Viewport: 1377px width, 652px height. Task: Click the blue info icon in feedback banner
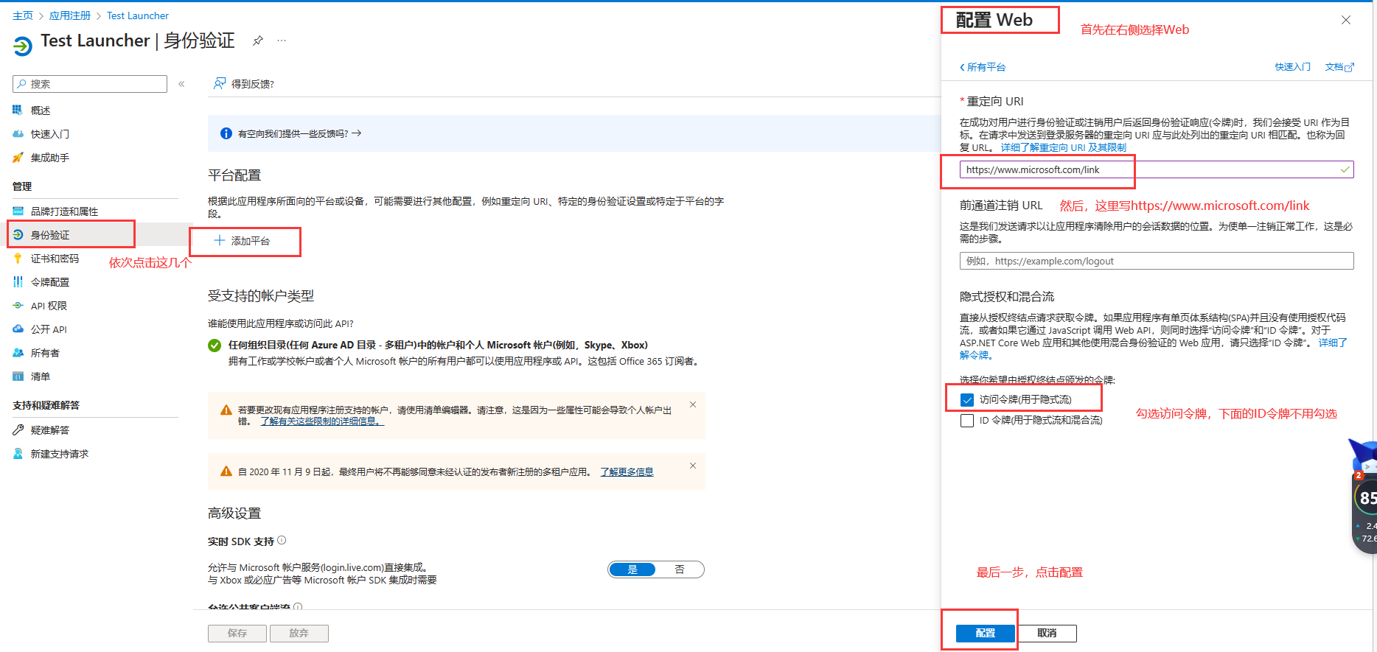[226, 133]
